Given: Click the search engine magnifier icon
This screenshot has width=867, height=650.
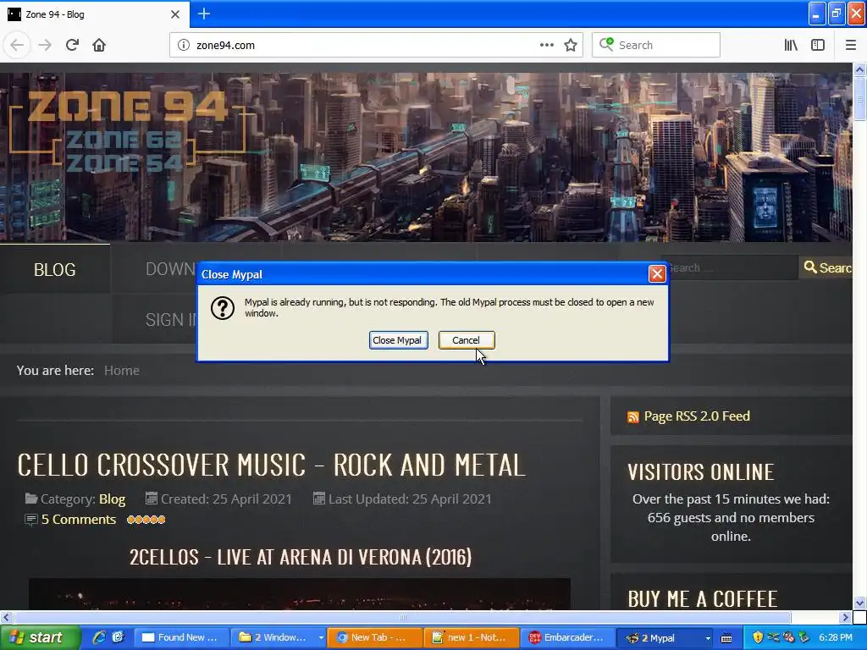Looking at the screenshot, I should (x=606, y=44).
